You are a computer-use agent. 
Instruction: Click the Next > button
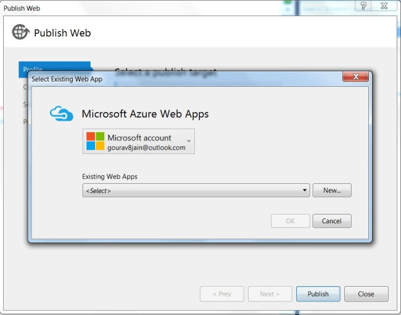[270, 294]
